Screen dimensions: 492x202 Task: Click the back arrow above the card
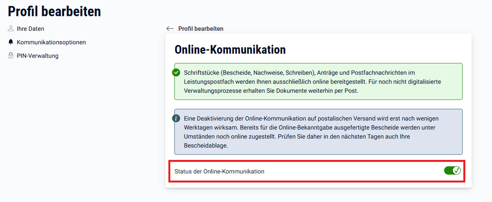[x=170, y=29]
